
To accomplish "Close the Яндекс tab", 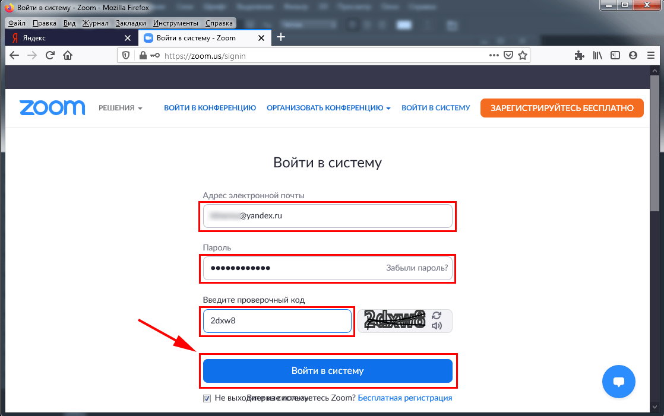I will click(x=128, y=38).
